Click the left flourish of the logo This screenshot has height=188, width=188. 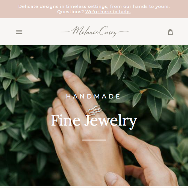(67, 32)
